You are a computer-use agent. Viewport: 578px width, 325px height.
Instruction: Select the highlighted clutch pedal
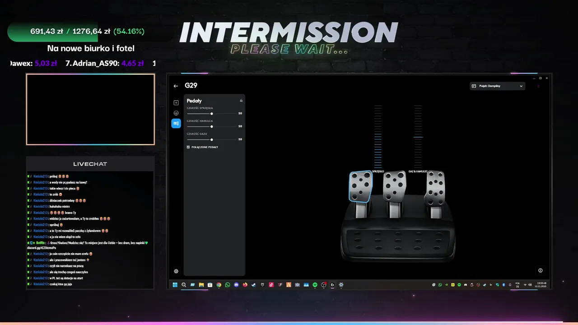point(360,186)
